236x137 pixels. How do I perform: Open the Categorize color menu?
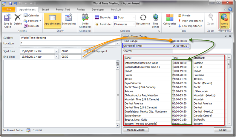pos(170,21)
